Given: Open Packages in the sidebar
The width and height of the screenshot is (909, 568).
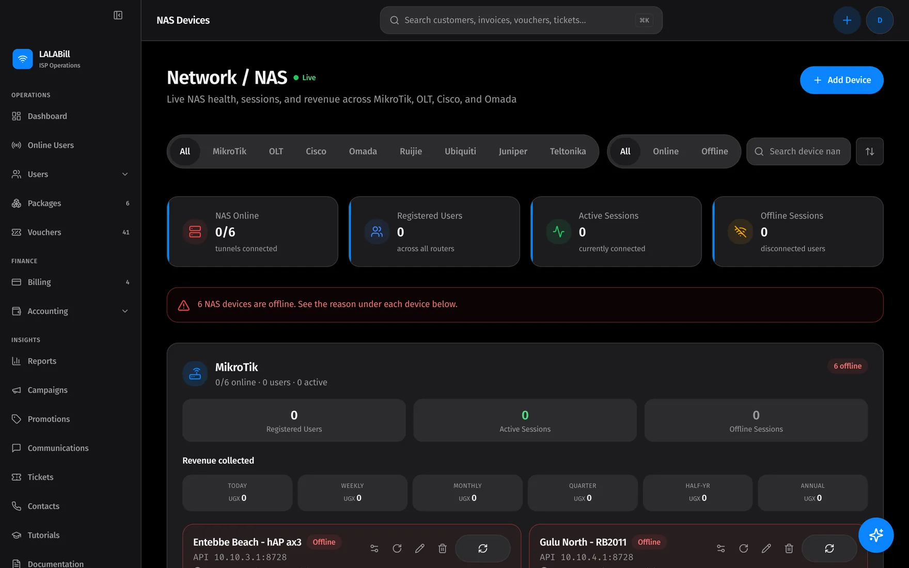Looking at the screenshot, I should tap(70, 203).
